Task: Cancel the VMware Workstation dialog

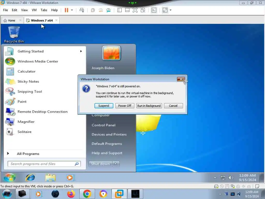Action: 173,106
